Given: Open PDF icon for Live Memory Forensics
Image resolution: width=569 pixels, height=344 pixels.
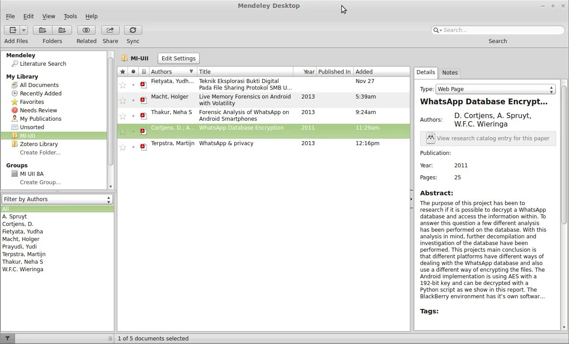Looking at the screenshot, I should point(144,100).
